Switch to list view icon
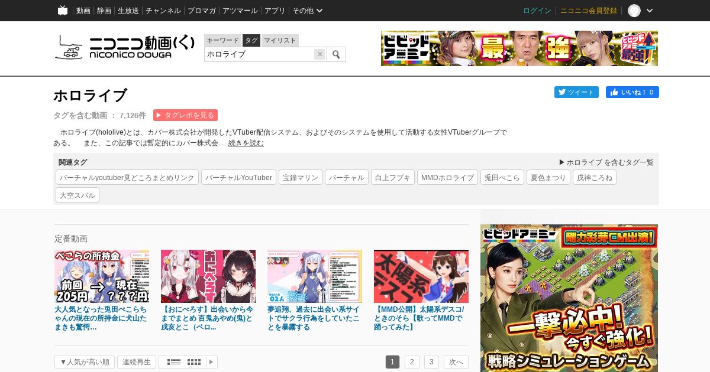Image resolution: width=710 pixels, height=372 pixels. pos(174,362)
